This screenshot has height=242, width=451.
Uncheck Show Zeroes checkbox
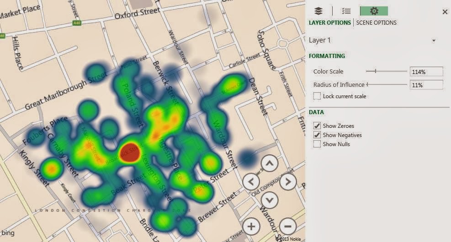pyautogui.click(x=317, y=126)
